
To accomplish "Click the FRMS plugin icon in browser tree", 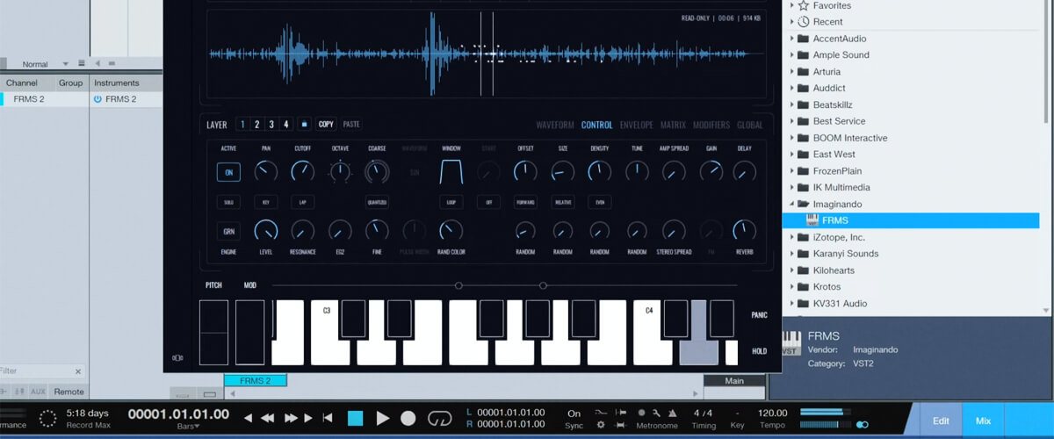I will pyautogui.click(x=812, y=220).
